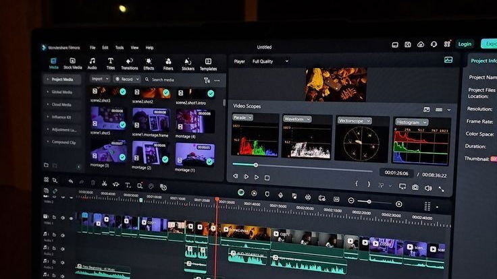
Task: Click the undo arrow icon
Action: click(x=71, y=181)
